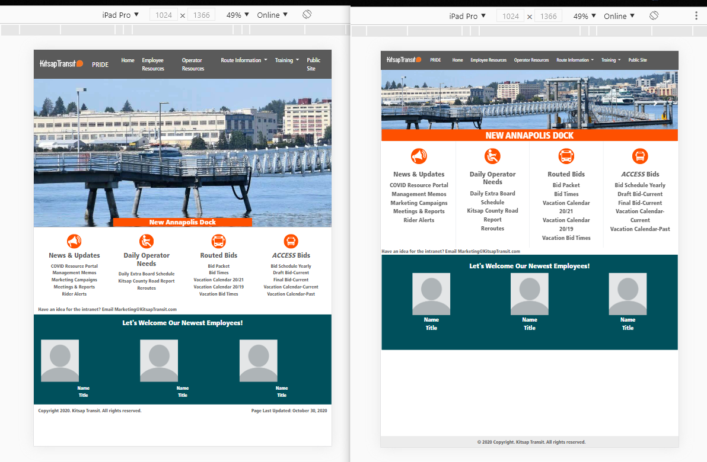Click the Daily Operator Needs icon in the right page

coord(492,156)
